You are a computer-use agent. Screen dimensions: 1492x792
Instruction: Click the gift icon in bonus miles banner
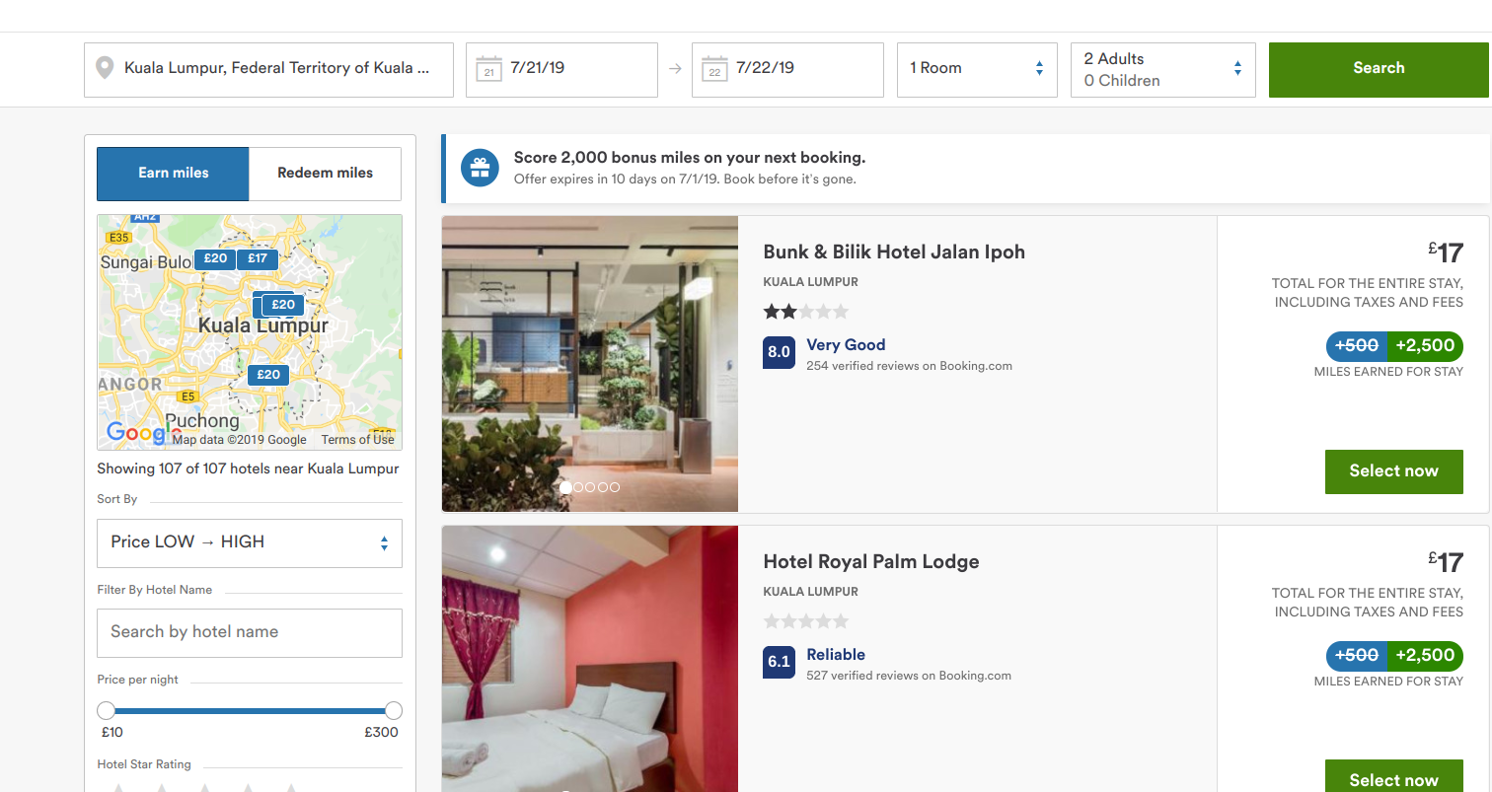[480, 168]
